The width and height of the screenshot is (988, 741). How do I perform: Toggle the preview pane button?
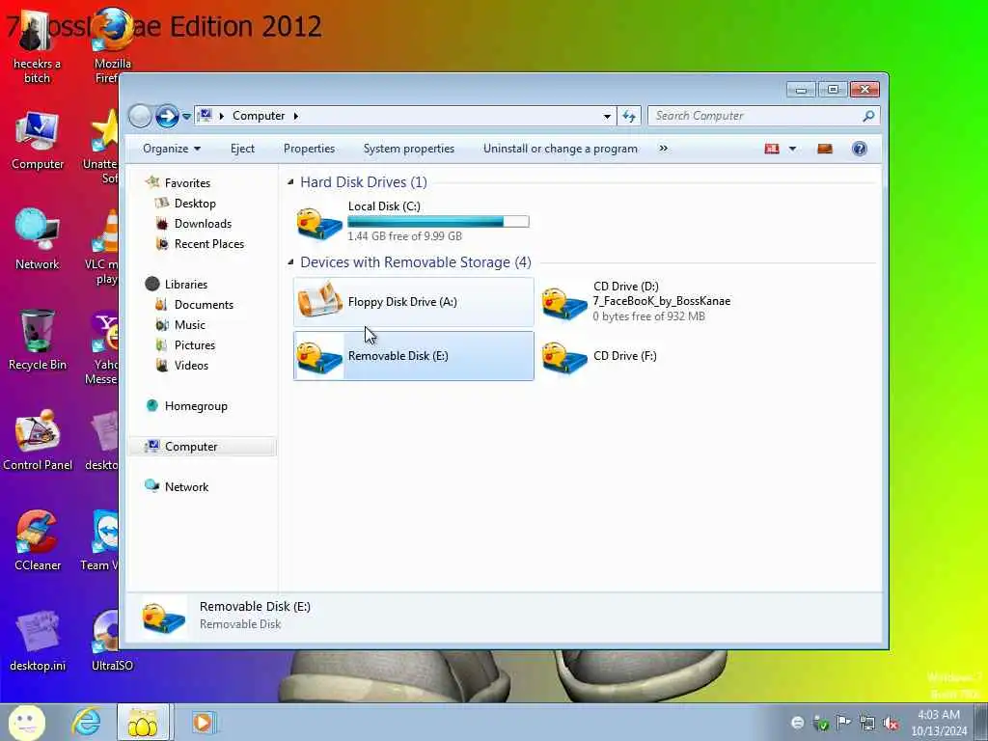[x=825, y=149]
